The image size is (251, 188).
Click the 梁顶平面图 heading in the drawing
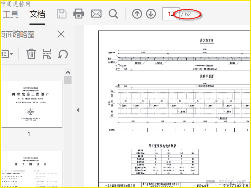click(x=207, y=76)
